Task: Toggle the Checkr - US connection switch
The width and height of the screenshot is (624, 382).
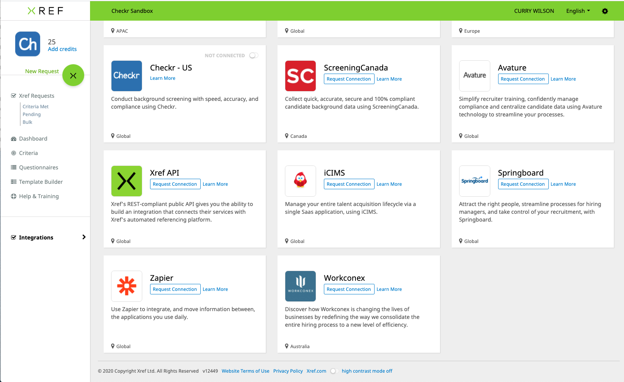Action: pyautogui.click(x=254, y=55)
